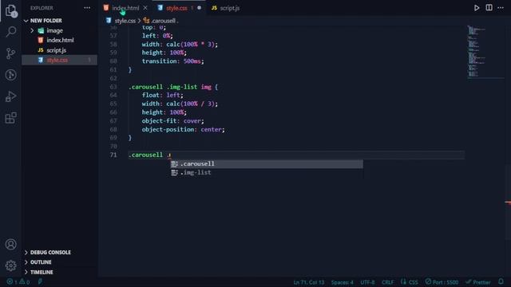
Task: Split the editor right
Action: pos(489,8)
